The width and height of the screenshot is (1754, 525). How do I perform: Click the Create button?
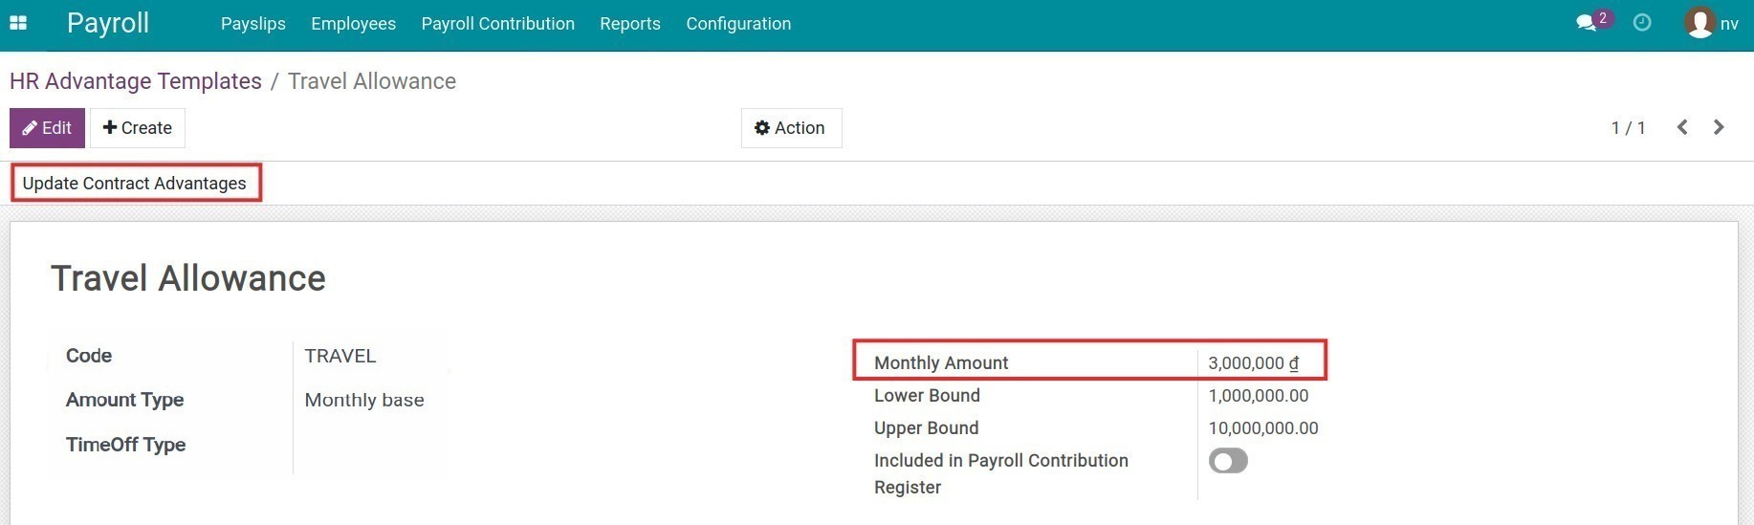click(x=138, y=128)
